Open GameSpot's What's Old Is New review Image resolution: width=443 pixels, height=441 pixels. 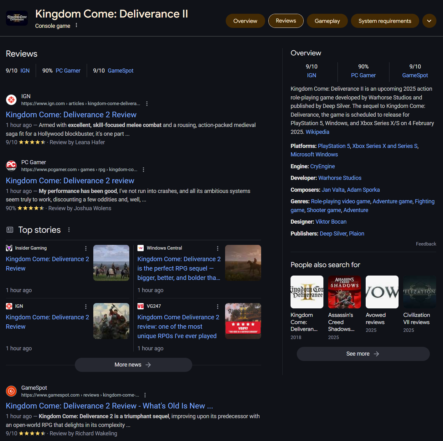pyautogui.click(x=109, y=406)
